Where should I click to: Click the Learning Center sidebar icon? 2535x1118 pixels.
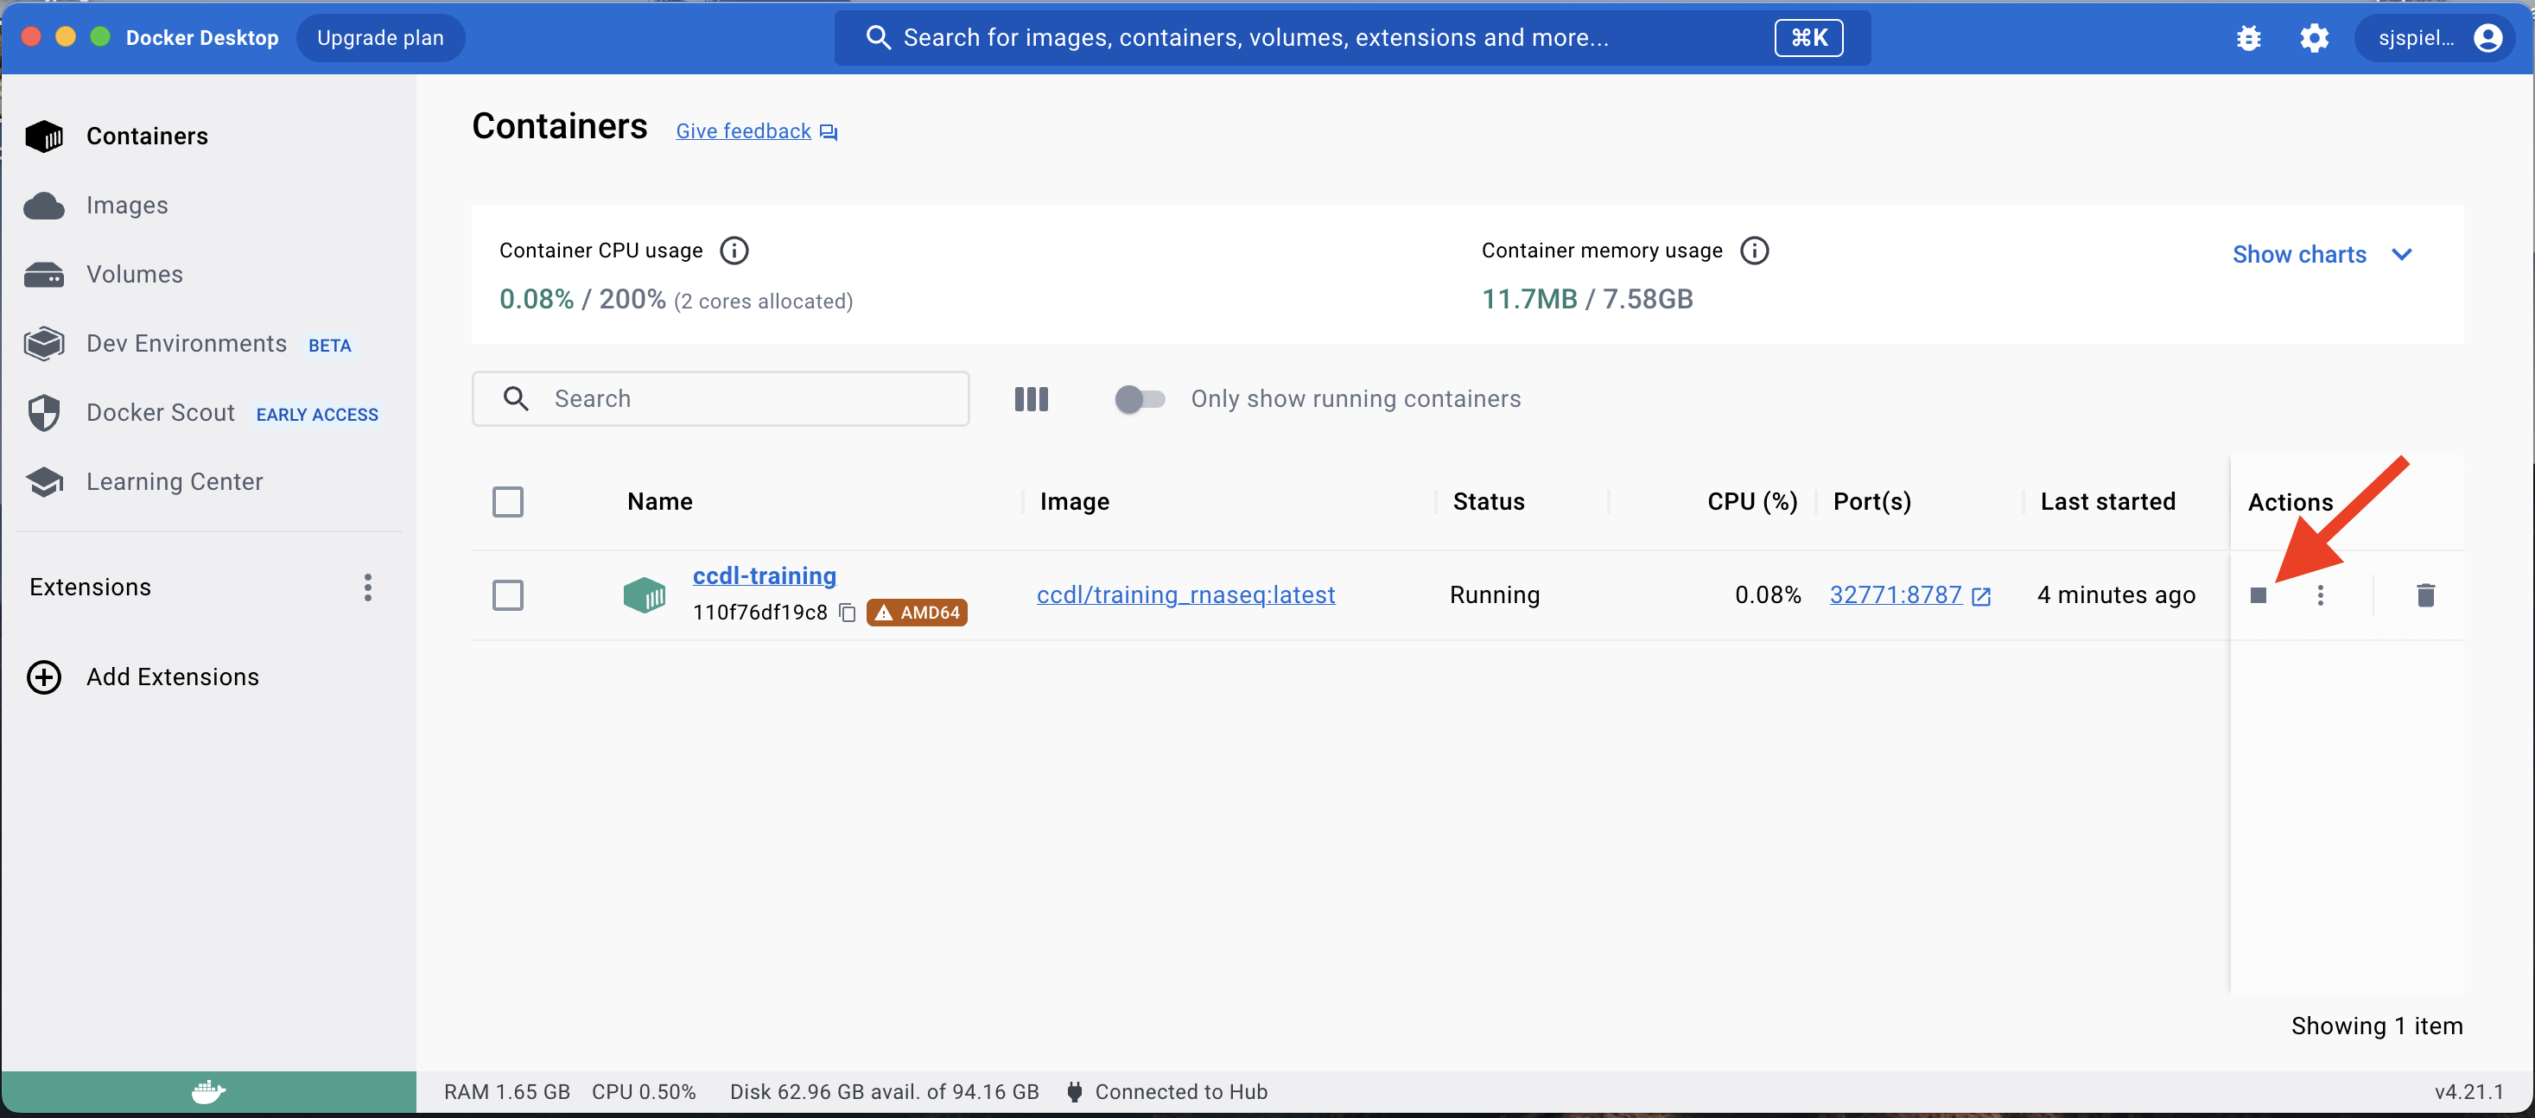pos(44,481)
